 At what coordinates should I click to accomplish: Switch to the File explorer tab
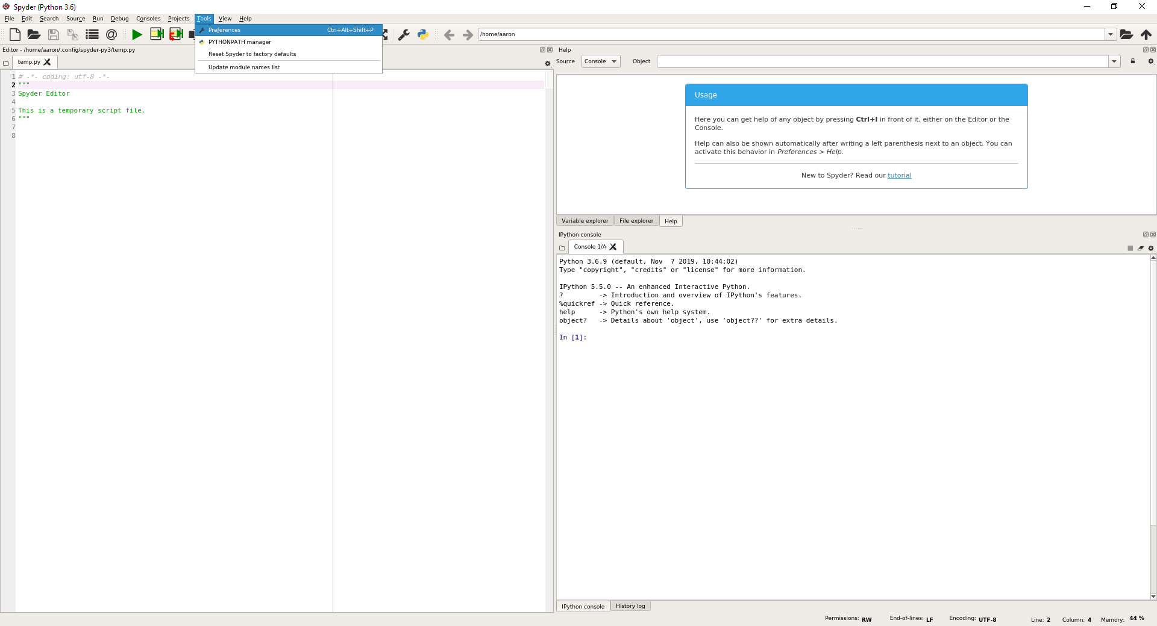pyautogui.click(x=636, y=221)
